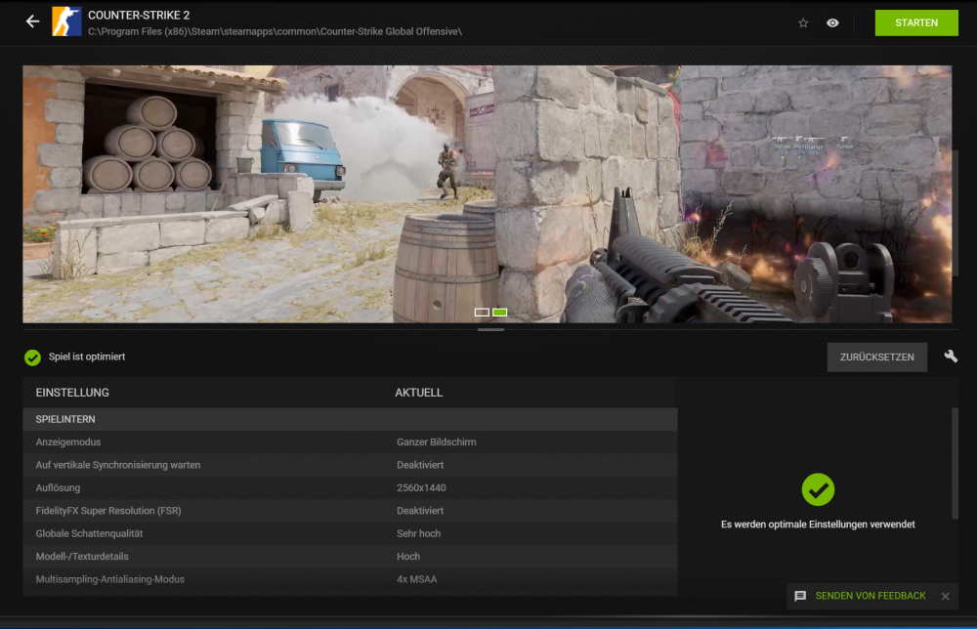Select the Globale Schattenqualität setting row
This screenshot has height=629, width=977.
pos(350,533)
